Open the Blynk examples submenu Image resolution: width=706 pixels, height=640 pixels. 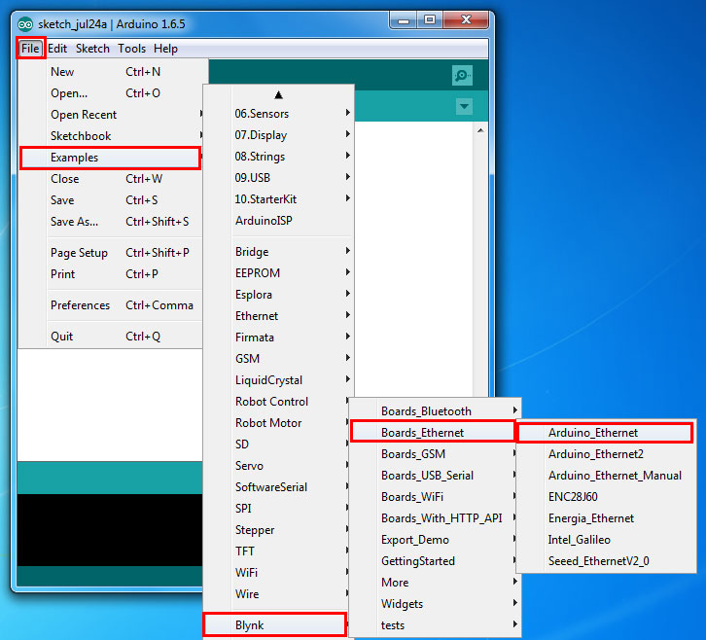(275, 625)
